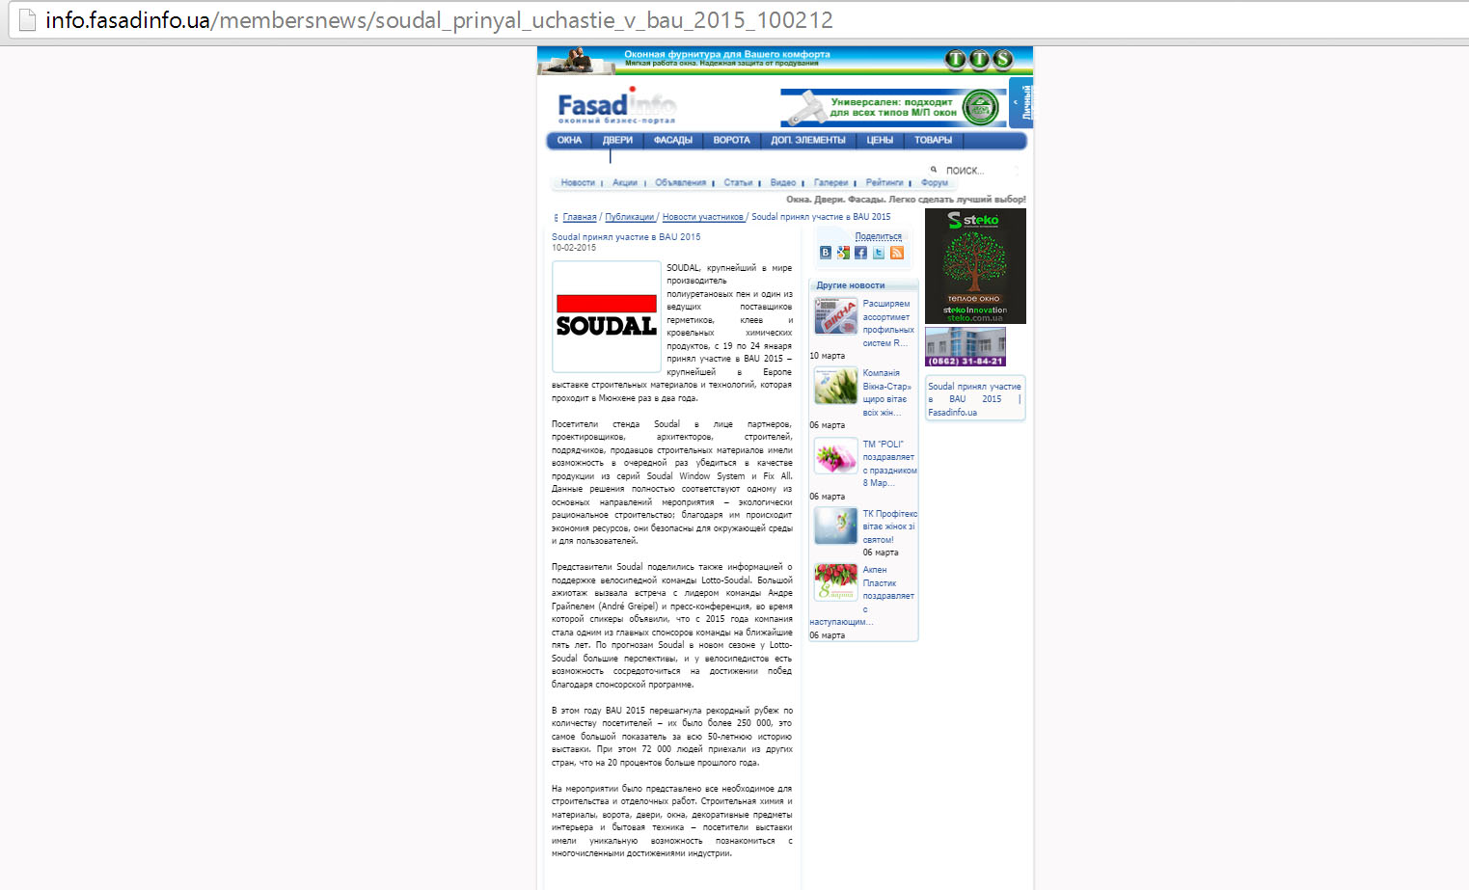Click the Главная breadcrumb link
Viewport: 1469px width, 890px height.
[x=580, y=217]
